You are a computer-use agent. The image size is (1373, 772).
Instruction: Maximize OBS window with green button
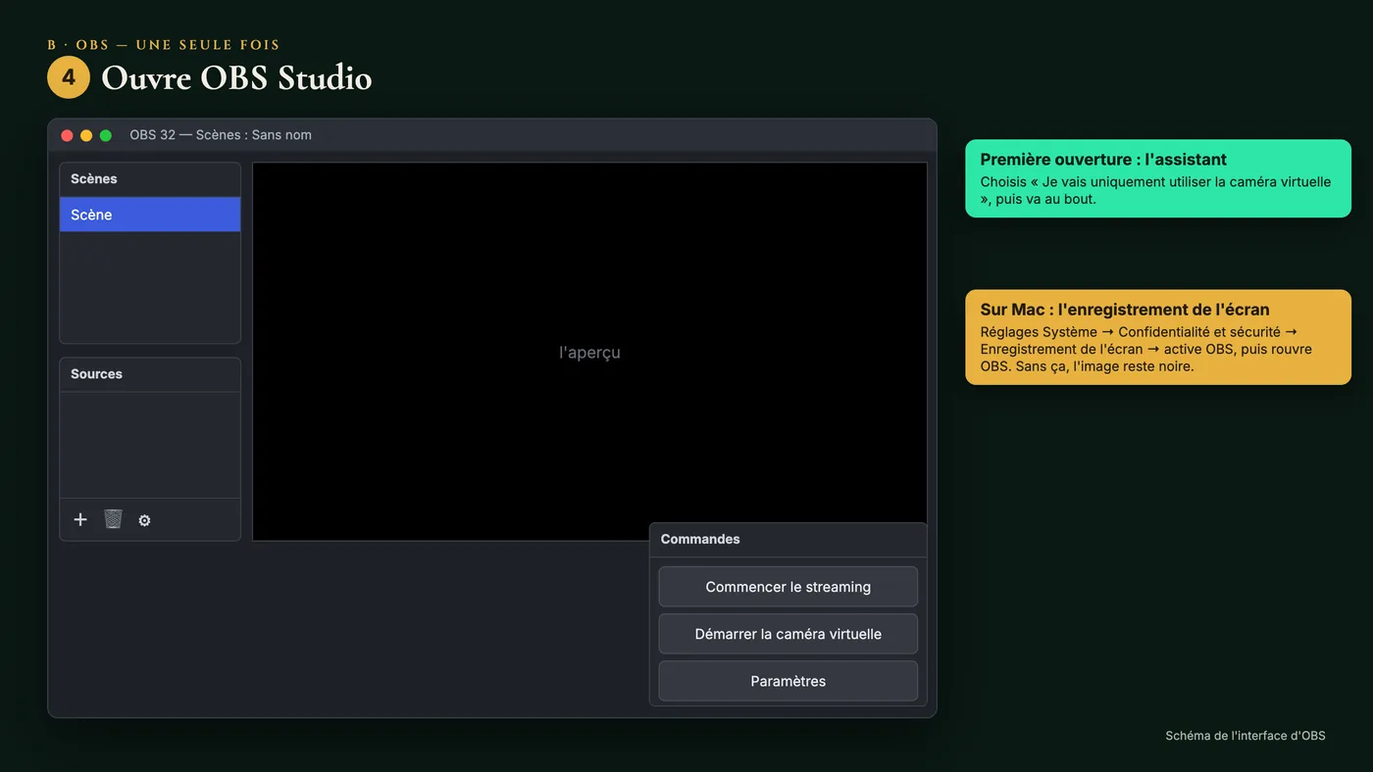[x=106, y=135]
